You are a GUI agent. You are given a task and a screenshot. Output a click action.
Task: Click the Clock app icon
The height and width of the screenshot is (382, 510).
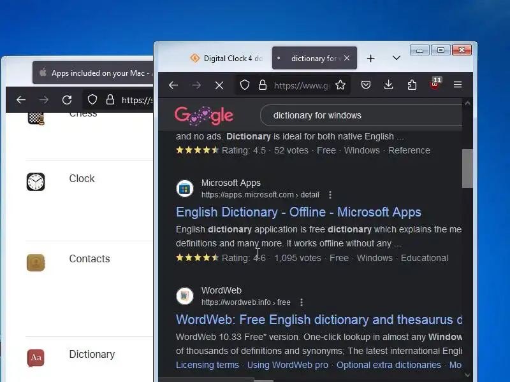[x=36, y=182]
